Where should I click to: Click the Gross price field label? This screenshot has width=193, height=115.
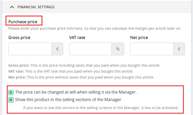(x=19, y=37)
